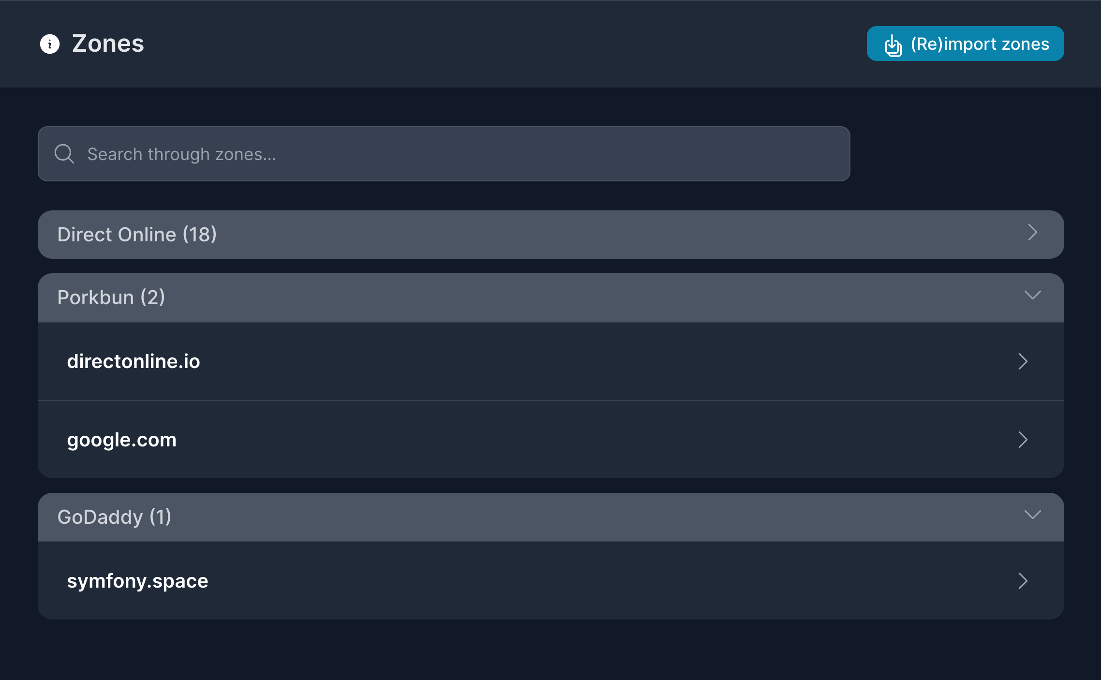The height and width of the screenshot is (680, 1101).
Task: Open google.com via its right chevron arrow
Action: (1023, 440)
